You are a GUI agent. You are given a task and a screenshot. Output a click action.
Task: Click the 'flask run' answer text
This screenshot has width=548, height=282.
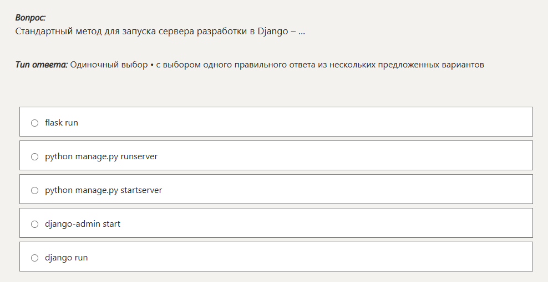coord(62,123)
